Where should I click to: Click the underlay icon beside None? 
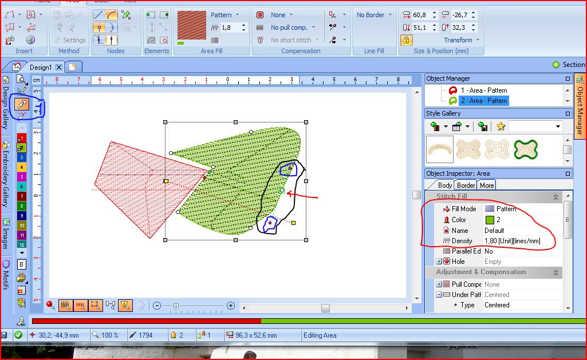point(260,15)
